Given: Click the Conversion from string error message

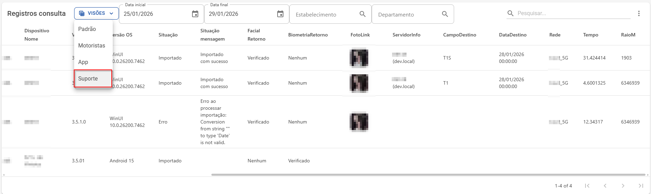Looking at the screenshot, I should pyautogui.click(x=215, y=122).
